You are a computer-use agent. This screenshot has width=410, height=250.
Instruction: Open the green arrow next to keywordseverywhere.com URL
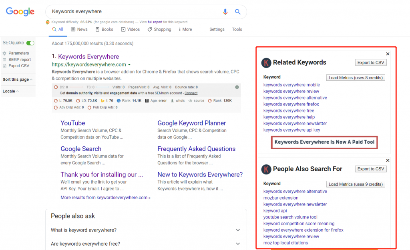pyautogui.click(x=129, y=65)
